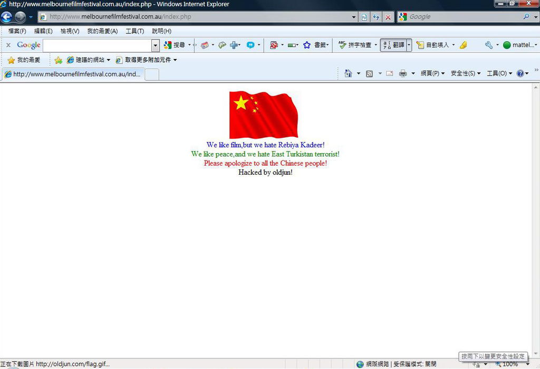Click the 100% zoom level control
This screenshot has width=540, height=369.
(x=510, y=364)
